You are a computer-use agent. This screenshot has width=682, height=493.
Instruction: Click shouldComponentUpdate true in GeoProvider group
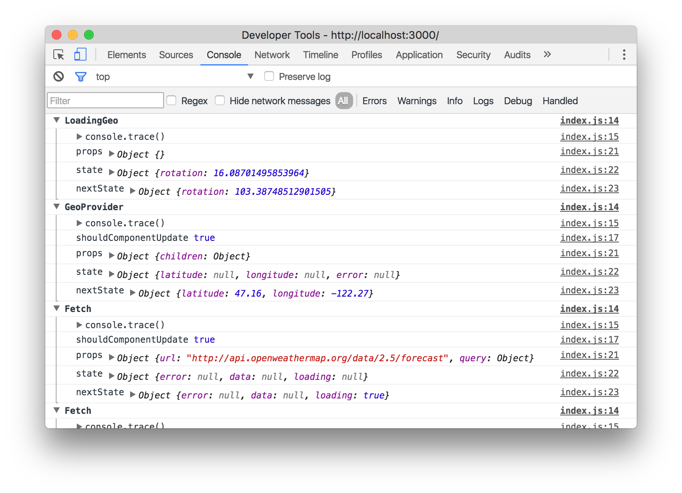[x=145, y=238]
